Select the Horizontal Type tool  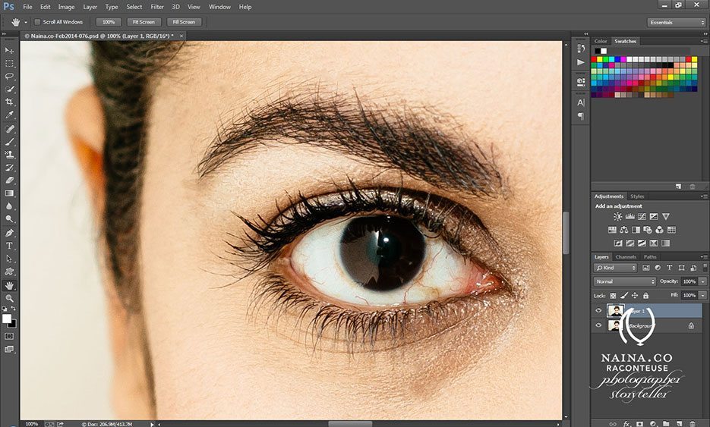(x=9, y=246)
